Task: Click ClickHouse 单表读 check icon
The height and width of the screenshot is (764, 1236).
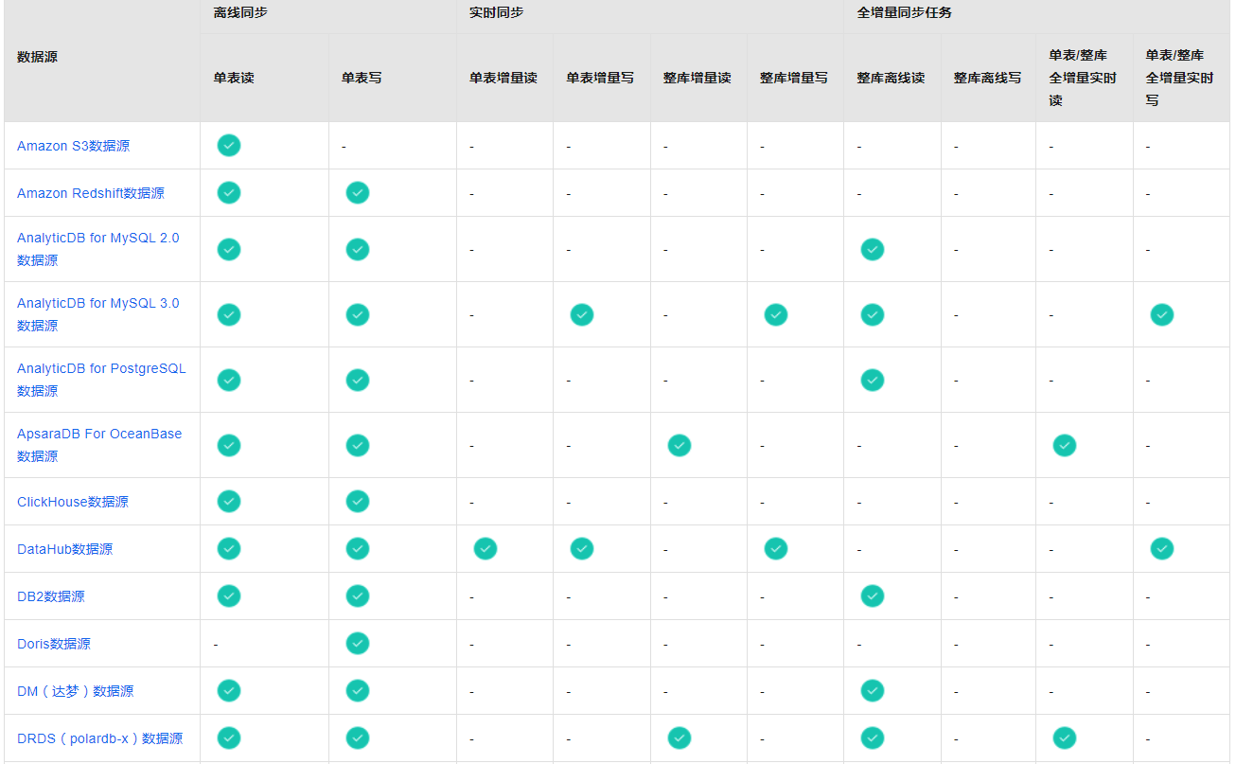Action: [x=229, y=502]
